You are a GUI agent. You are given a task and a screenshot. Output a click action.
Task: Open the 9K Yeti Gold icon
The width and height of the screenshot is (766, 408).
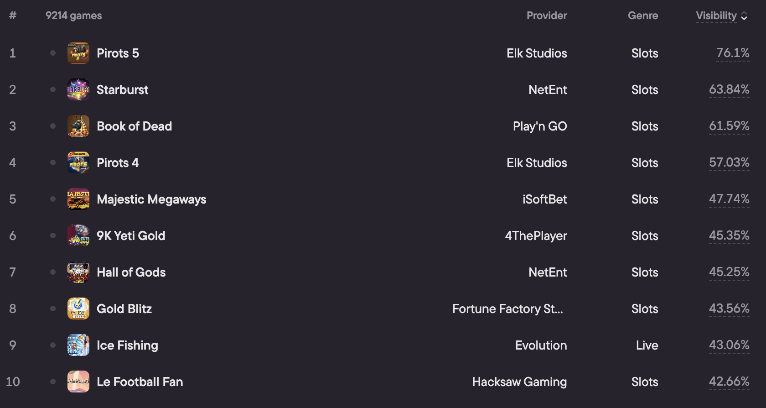click(78, 235)
